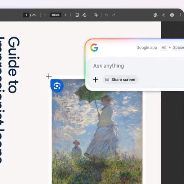Image resolution: width=184 pixels, height=184 pixels.
Task: Click the Google Lens icon on painting
Action: coord(57,86)
